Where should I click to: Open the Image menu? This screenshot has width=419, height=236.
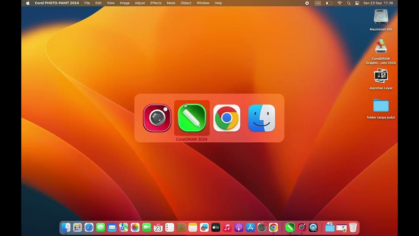point(125,3)
